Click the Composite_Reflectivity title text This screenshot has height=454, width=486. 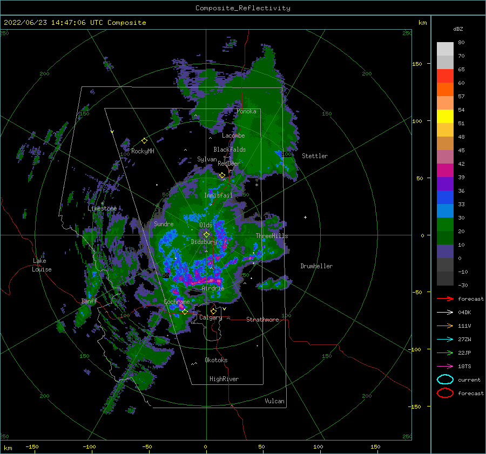[243, 8]
